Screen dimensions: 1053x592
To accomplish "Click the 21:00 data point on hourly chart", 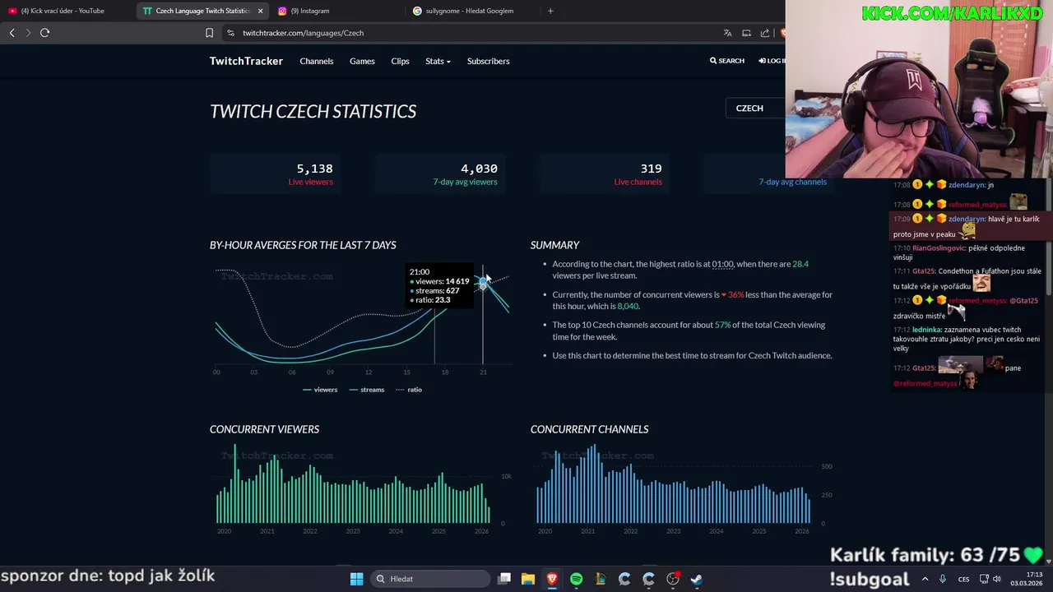I will [483, 282].
